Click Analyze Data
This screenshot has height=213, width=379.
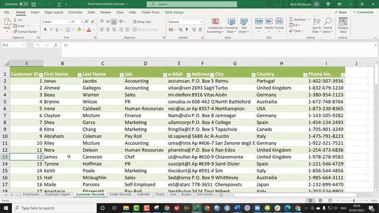coord(343,25)
